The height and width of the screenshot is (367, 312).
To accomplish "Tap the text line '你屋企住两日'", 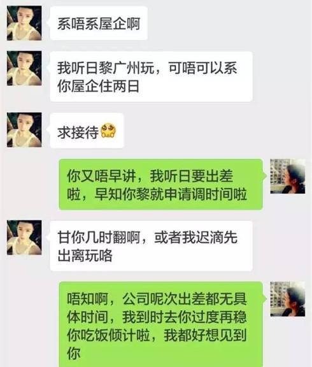I will coord(99,87).
